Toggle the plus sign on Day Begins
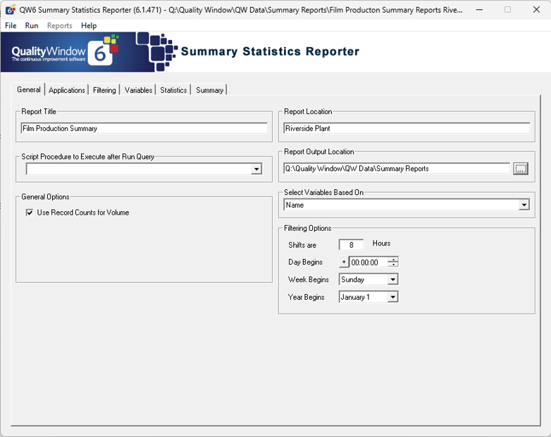This screenshot has width=551, height=437. [344, 262]
